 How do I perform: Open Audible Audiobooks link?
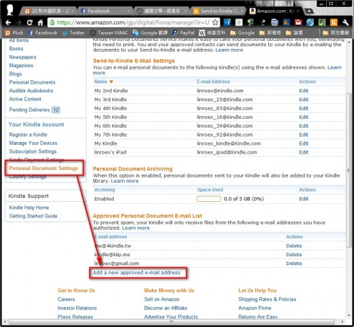tap(31, 90)
